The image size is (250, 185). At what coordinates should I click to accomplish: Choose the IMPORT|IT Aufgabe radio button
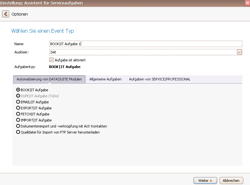(x=18, y=120)
